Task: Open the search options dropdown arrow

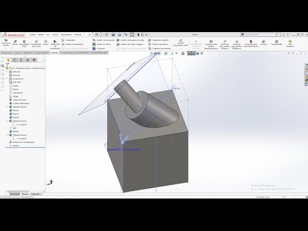Action: click(x=280, y=35)
